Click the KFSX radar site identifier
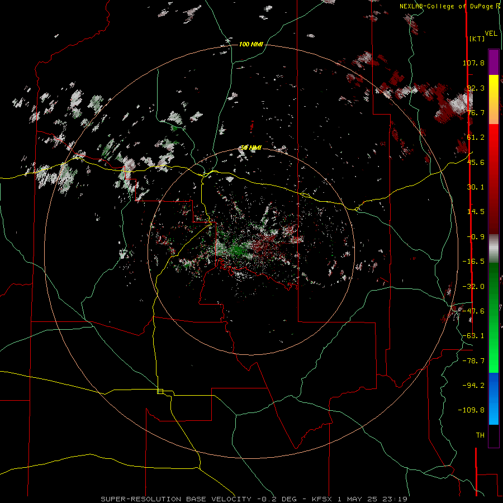Viewport: 503px width, 503px height. point(322,499)
